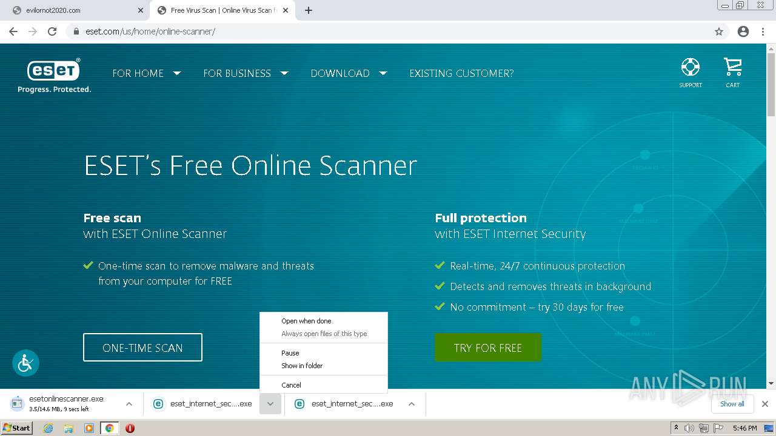This screenshot has height=436, width=776.
Task: Expand the FOR HOME dropdown menu
Action: [x=147, y=73]
